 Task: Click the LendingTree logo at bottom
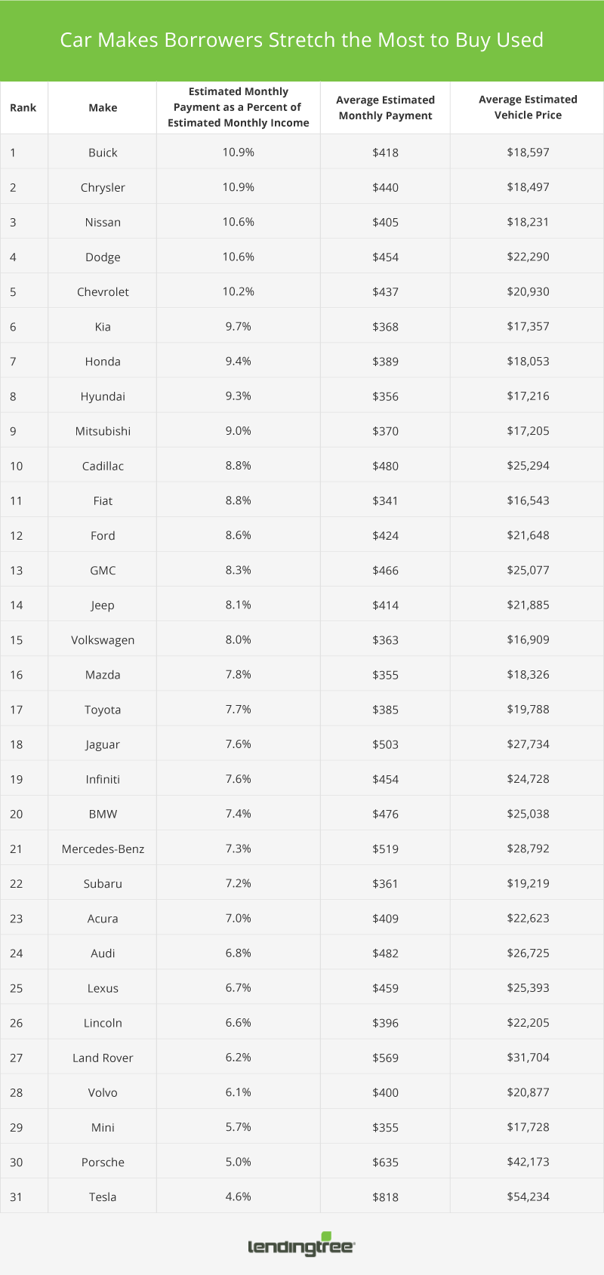(301, 1246)
